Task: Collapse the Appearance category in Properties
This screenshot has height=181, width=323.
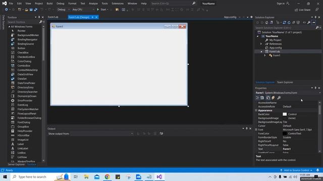Action: pos(256,111)
